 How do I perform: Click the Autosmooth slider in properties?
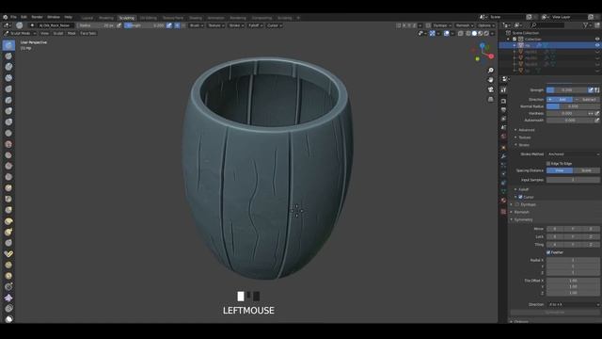point(570,121)
